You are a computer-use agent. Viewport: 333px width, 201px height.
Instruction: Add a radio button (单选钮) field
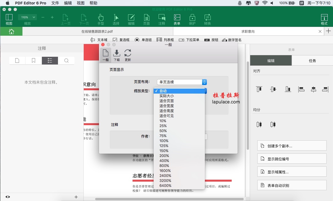pos(143,40)
